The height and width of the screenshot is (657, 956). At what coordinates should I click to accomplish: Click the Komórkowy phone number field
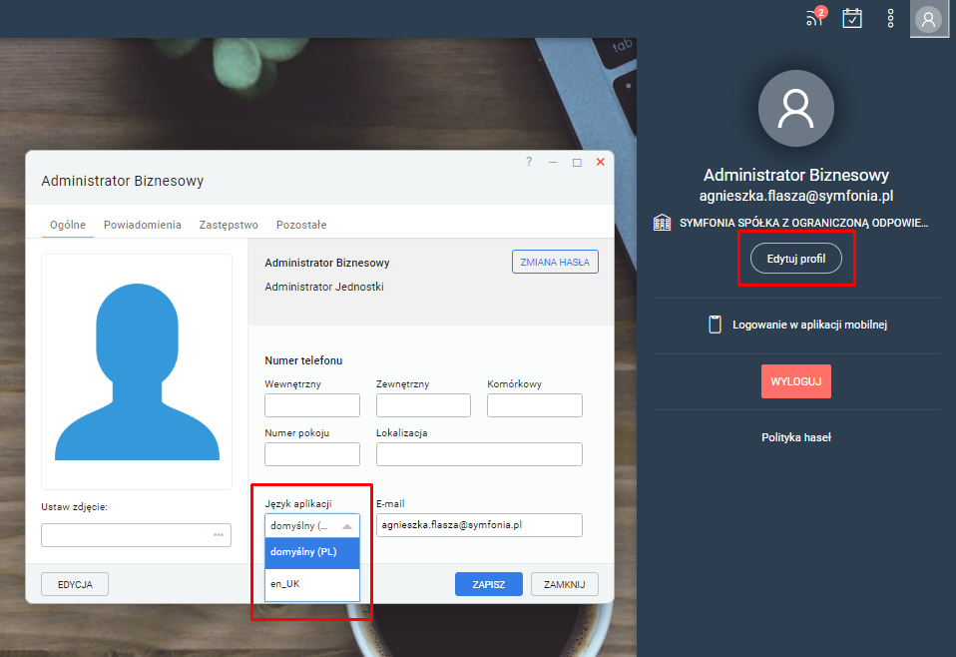pos(535,405)
